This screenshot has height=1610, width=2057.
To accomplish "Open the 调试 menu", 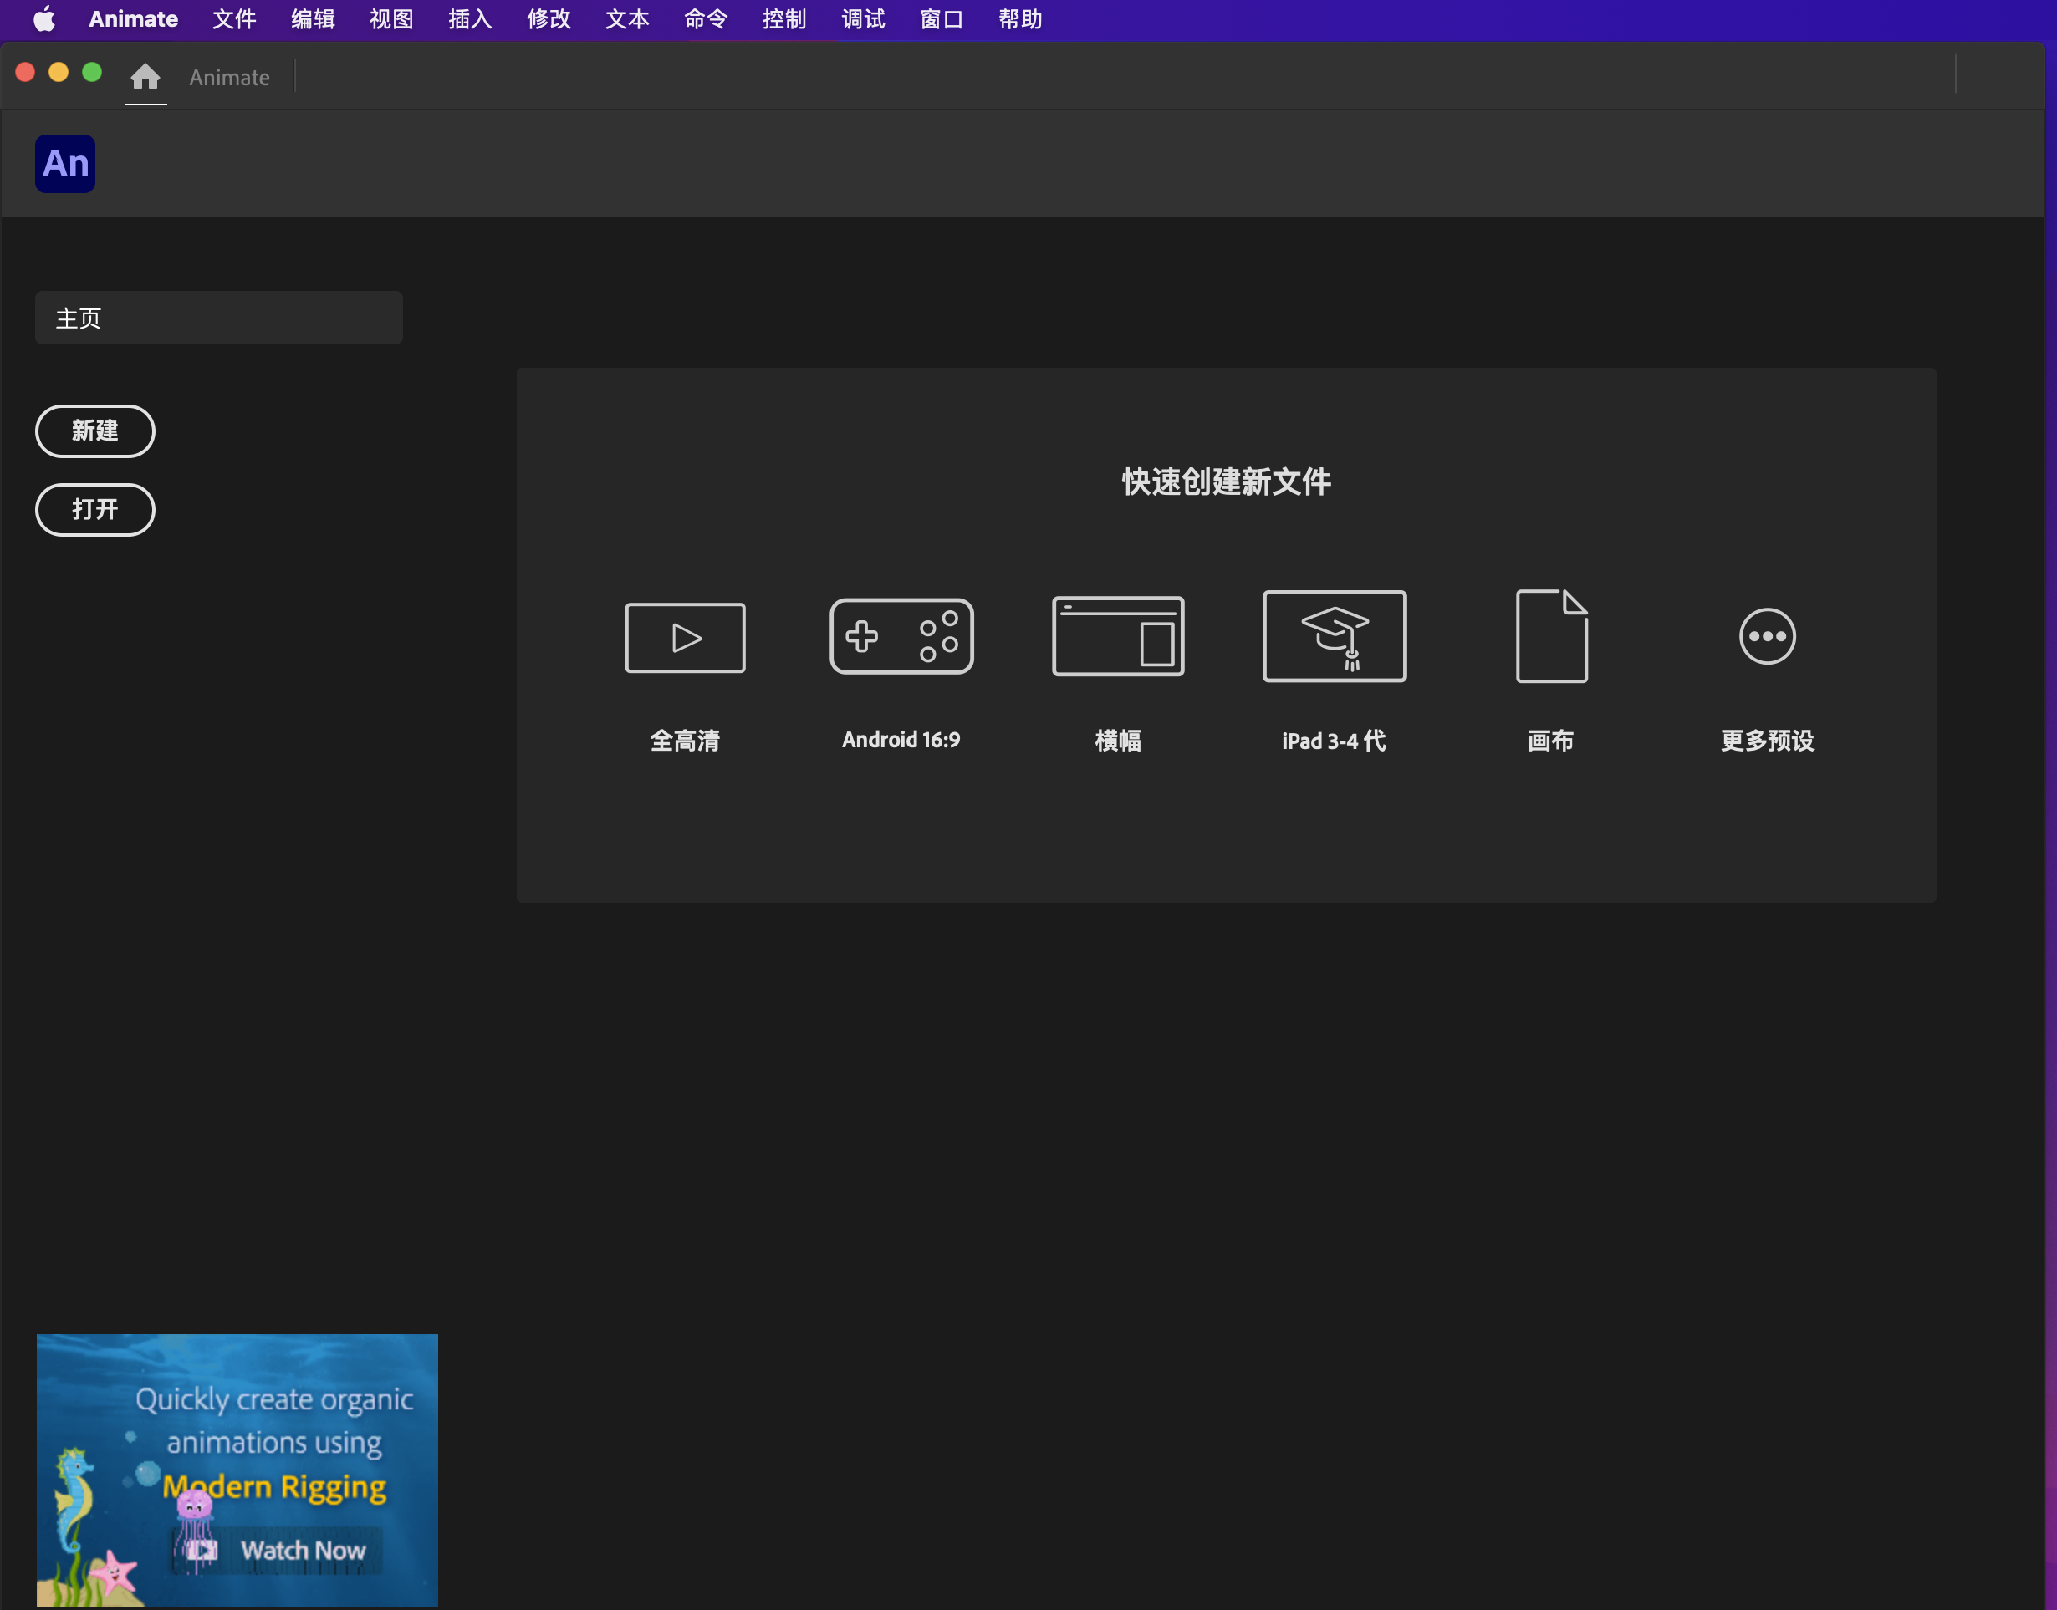I will click(x=861, y=19).
